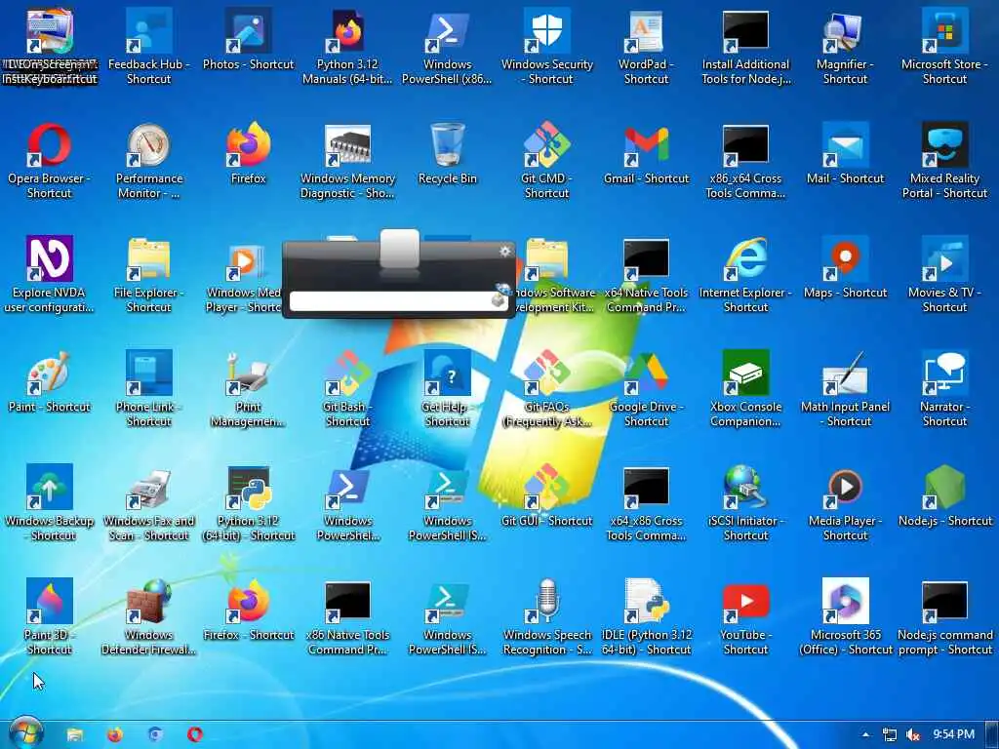
Task: Select the Movies & TV shortcut icon
Action: 944,274
